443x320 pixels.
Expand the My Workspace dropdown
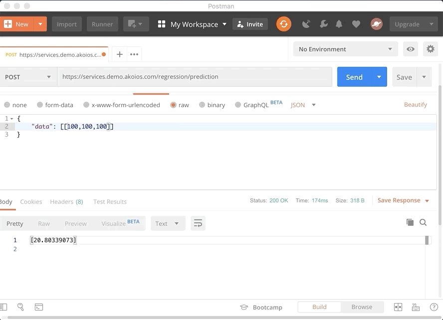tap(224, 24)
